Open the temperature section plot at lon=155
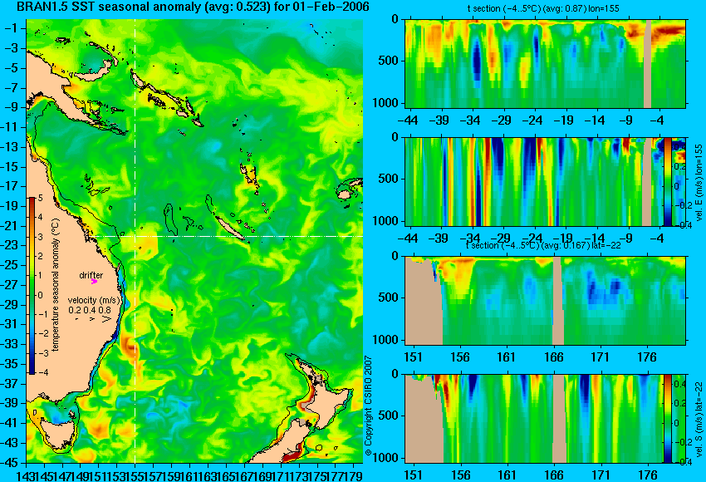 [546, 63]
